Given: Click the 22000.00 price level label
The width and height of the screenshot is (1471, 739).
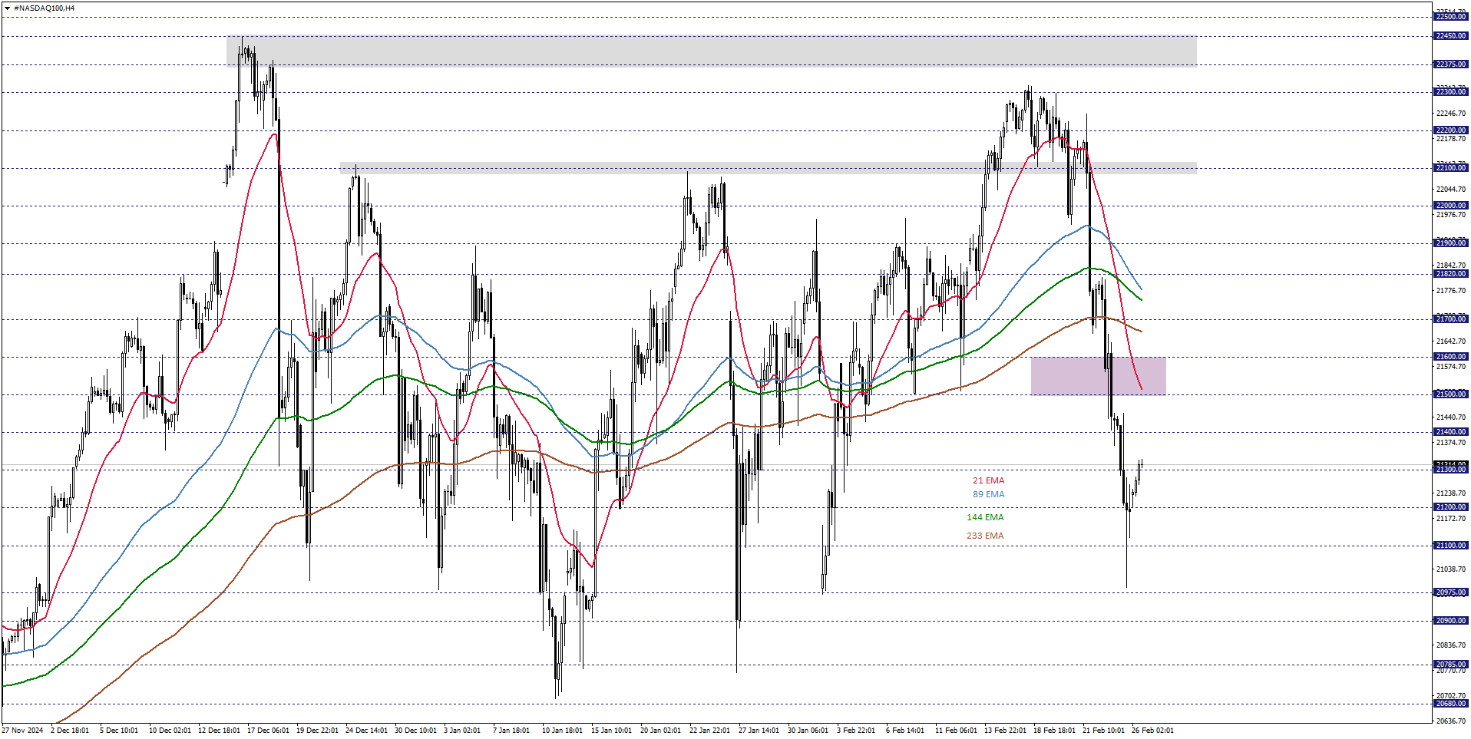Looking at the screenshot, I should 1450,206.
